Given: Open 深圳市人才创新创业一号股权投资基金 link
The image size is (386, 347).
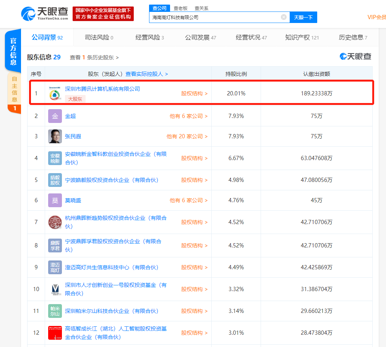Looking at the screenshot, I should (116, 289).
